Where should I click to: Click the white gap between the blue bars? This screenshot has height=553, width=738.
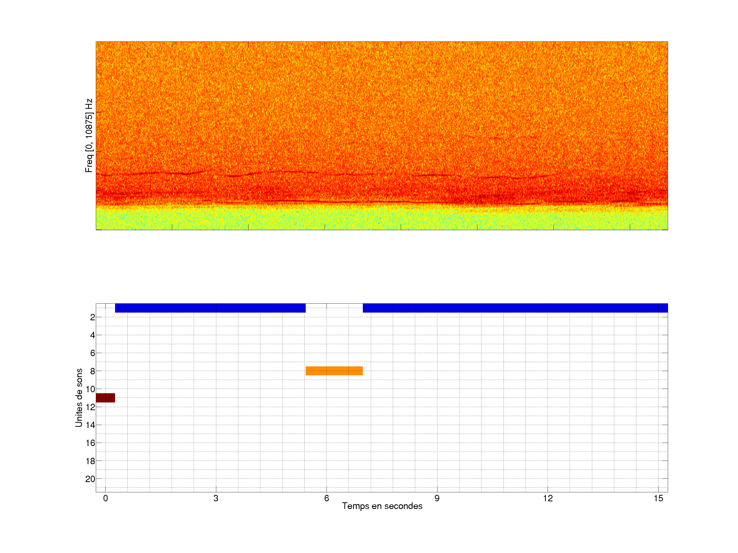tap(334, 308)
